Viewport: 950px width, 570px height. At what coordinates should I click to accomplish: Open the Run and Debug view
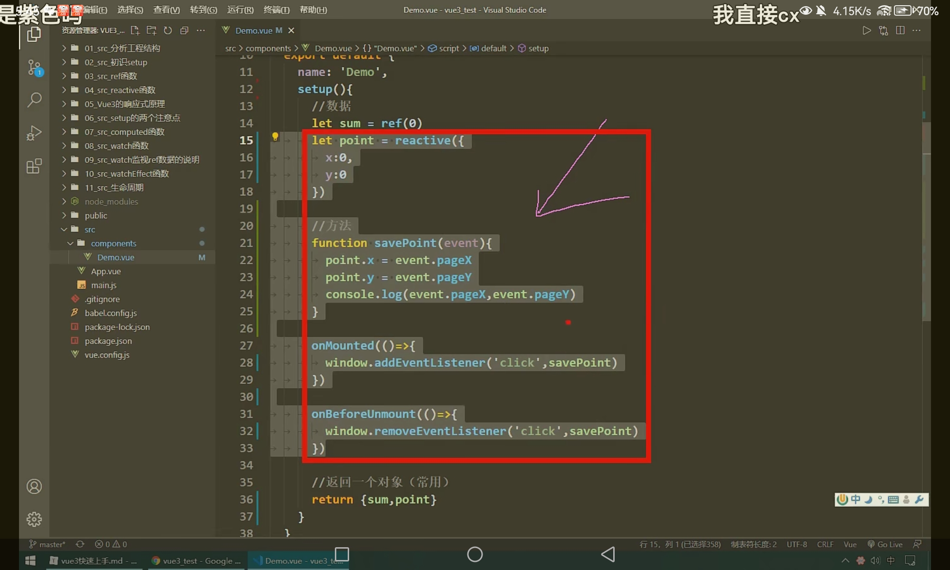click(34, 133)
